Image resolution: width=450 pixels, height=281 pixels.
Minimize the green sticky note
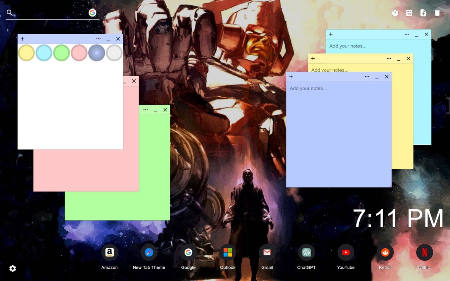[155, 111]
